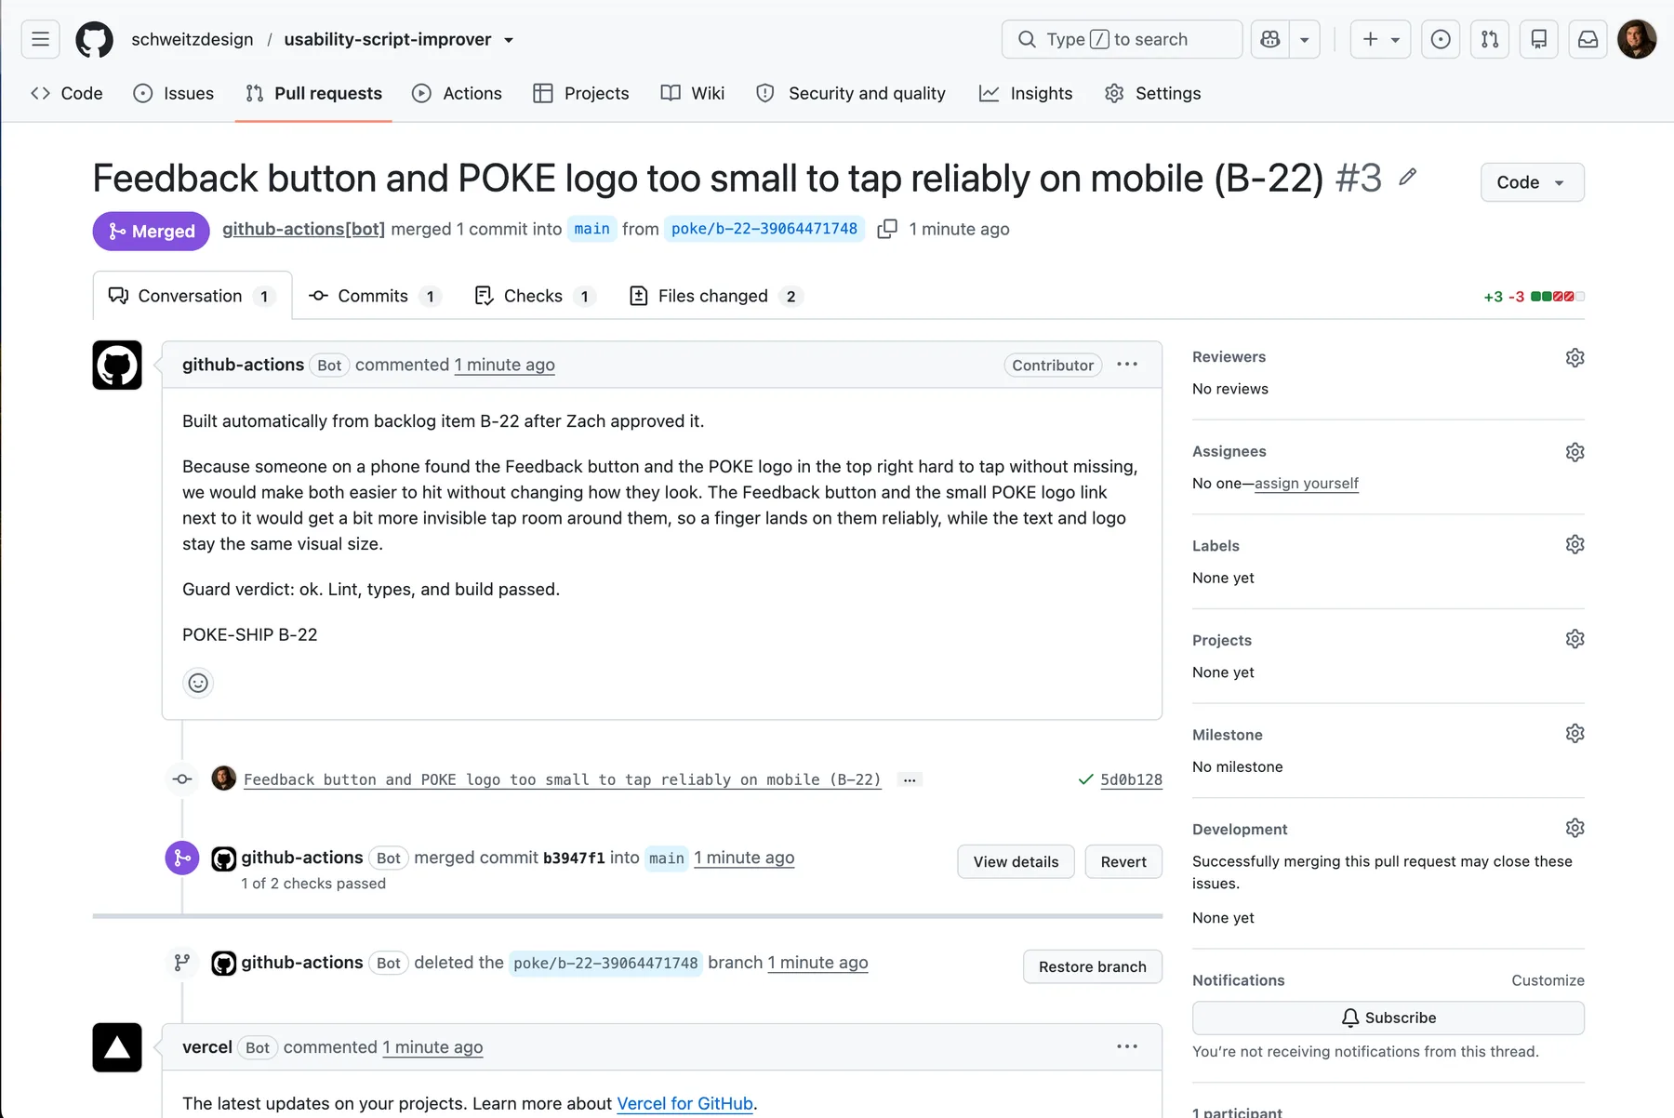
Task: Click the Revert button
Action: pos(1123,862)
